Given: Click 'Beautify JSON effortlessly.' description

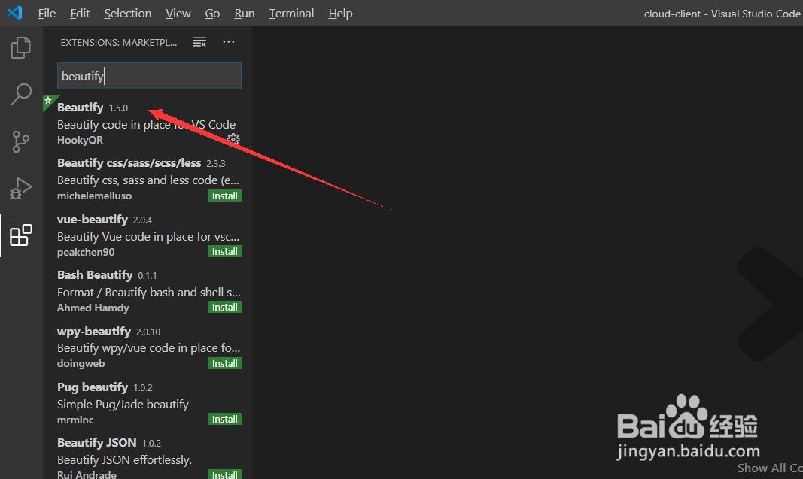Looking at the screenshot, I should [124, 460].
